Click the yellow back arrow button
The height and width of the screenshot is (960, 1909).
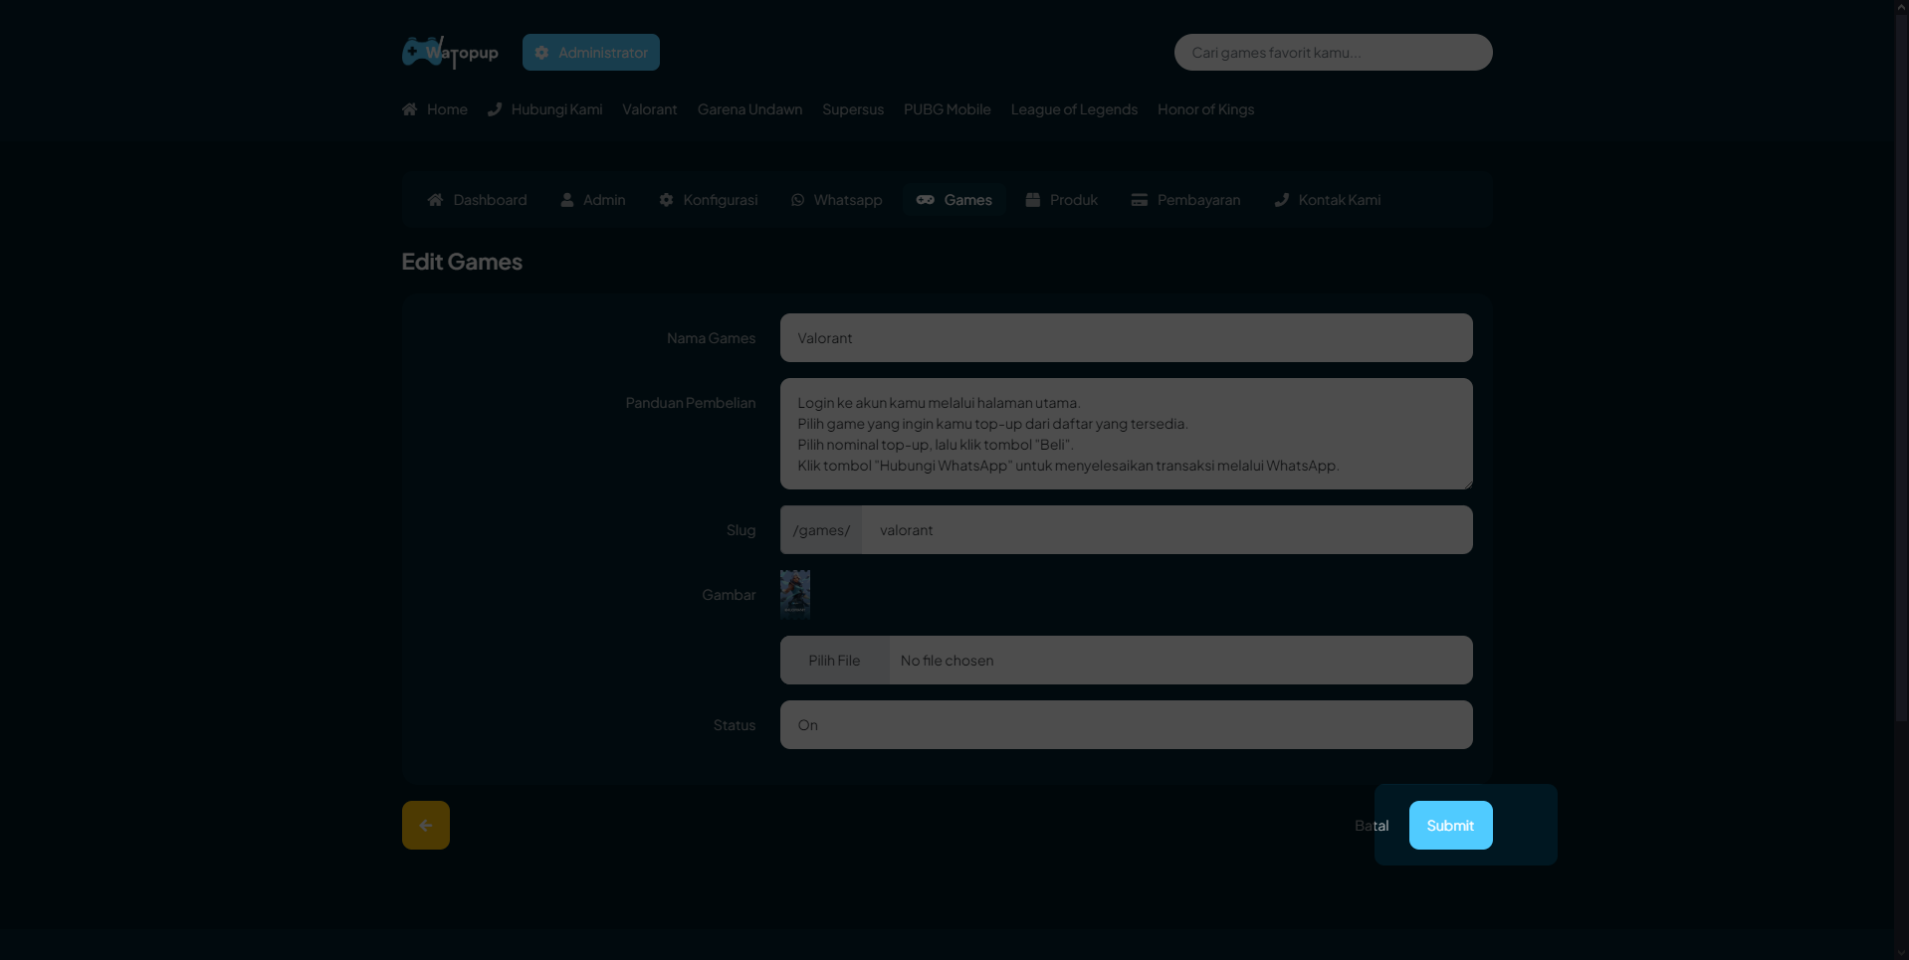(x=426, y=826)
